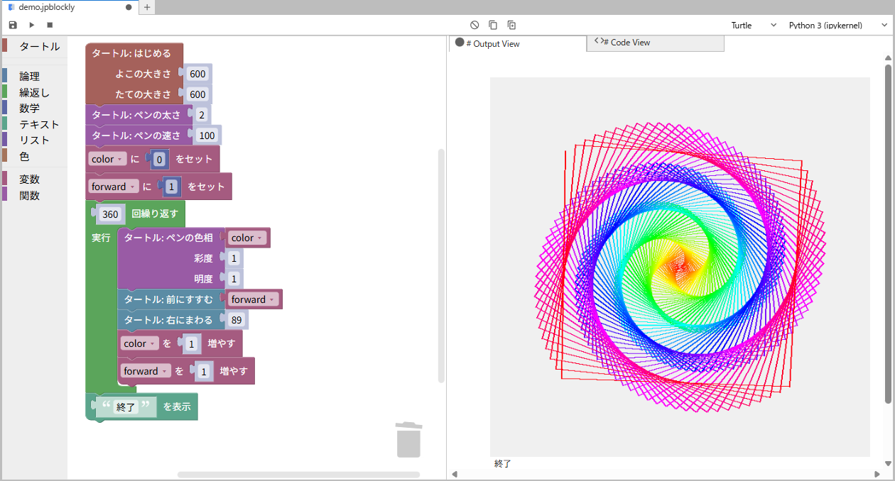Screen dimensions: 895x481
Task: Click the trash can to empty deleted blocks
Action: [408, 438]
